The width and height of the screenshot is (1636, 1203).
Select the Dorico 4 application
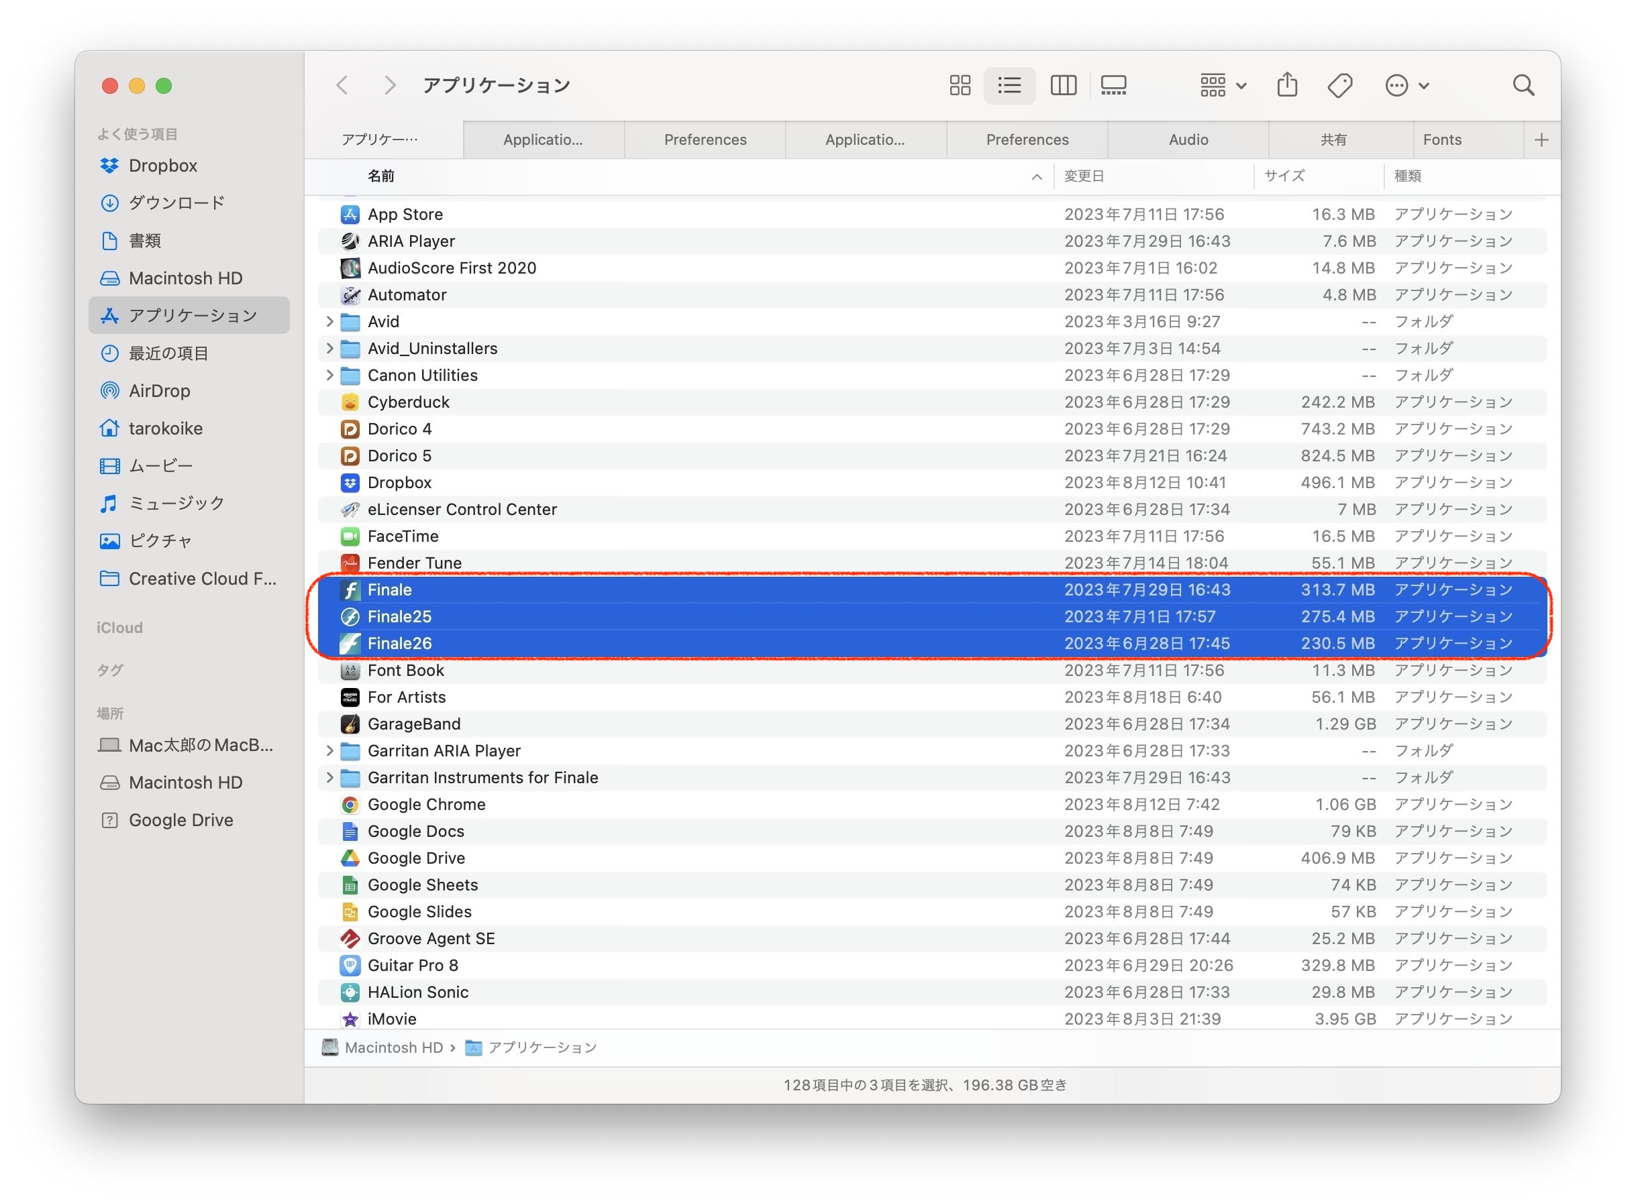pos(932,428)
